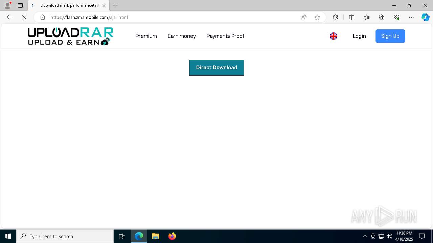Open the Edge profile icon
433x243 pixels.
tap(7, 5)
